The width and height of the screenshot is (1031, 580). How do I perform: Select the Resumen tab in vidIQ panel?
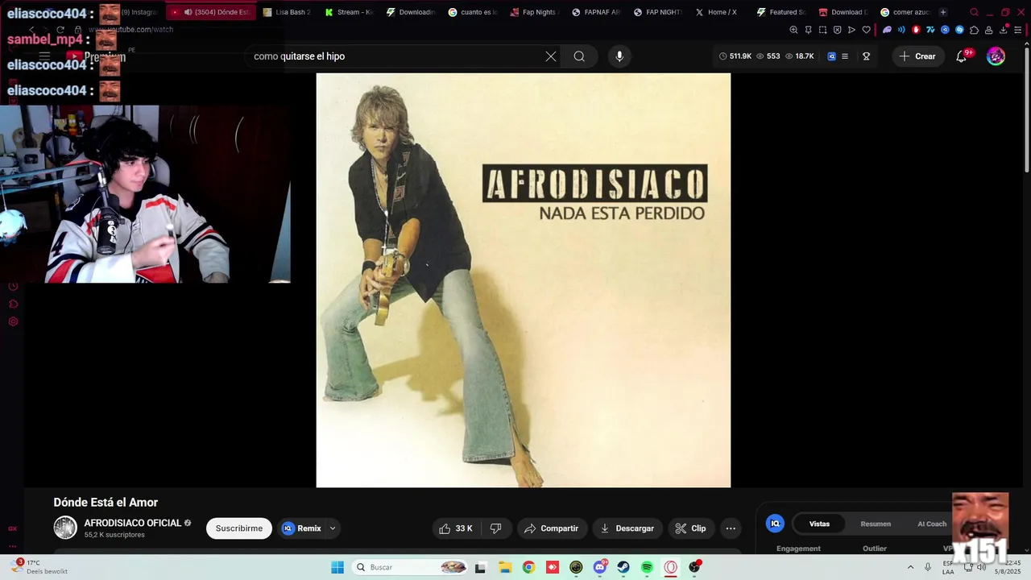pos(876,524)
